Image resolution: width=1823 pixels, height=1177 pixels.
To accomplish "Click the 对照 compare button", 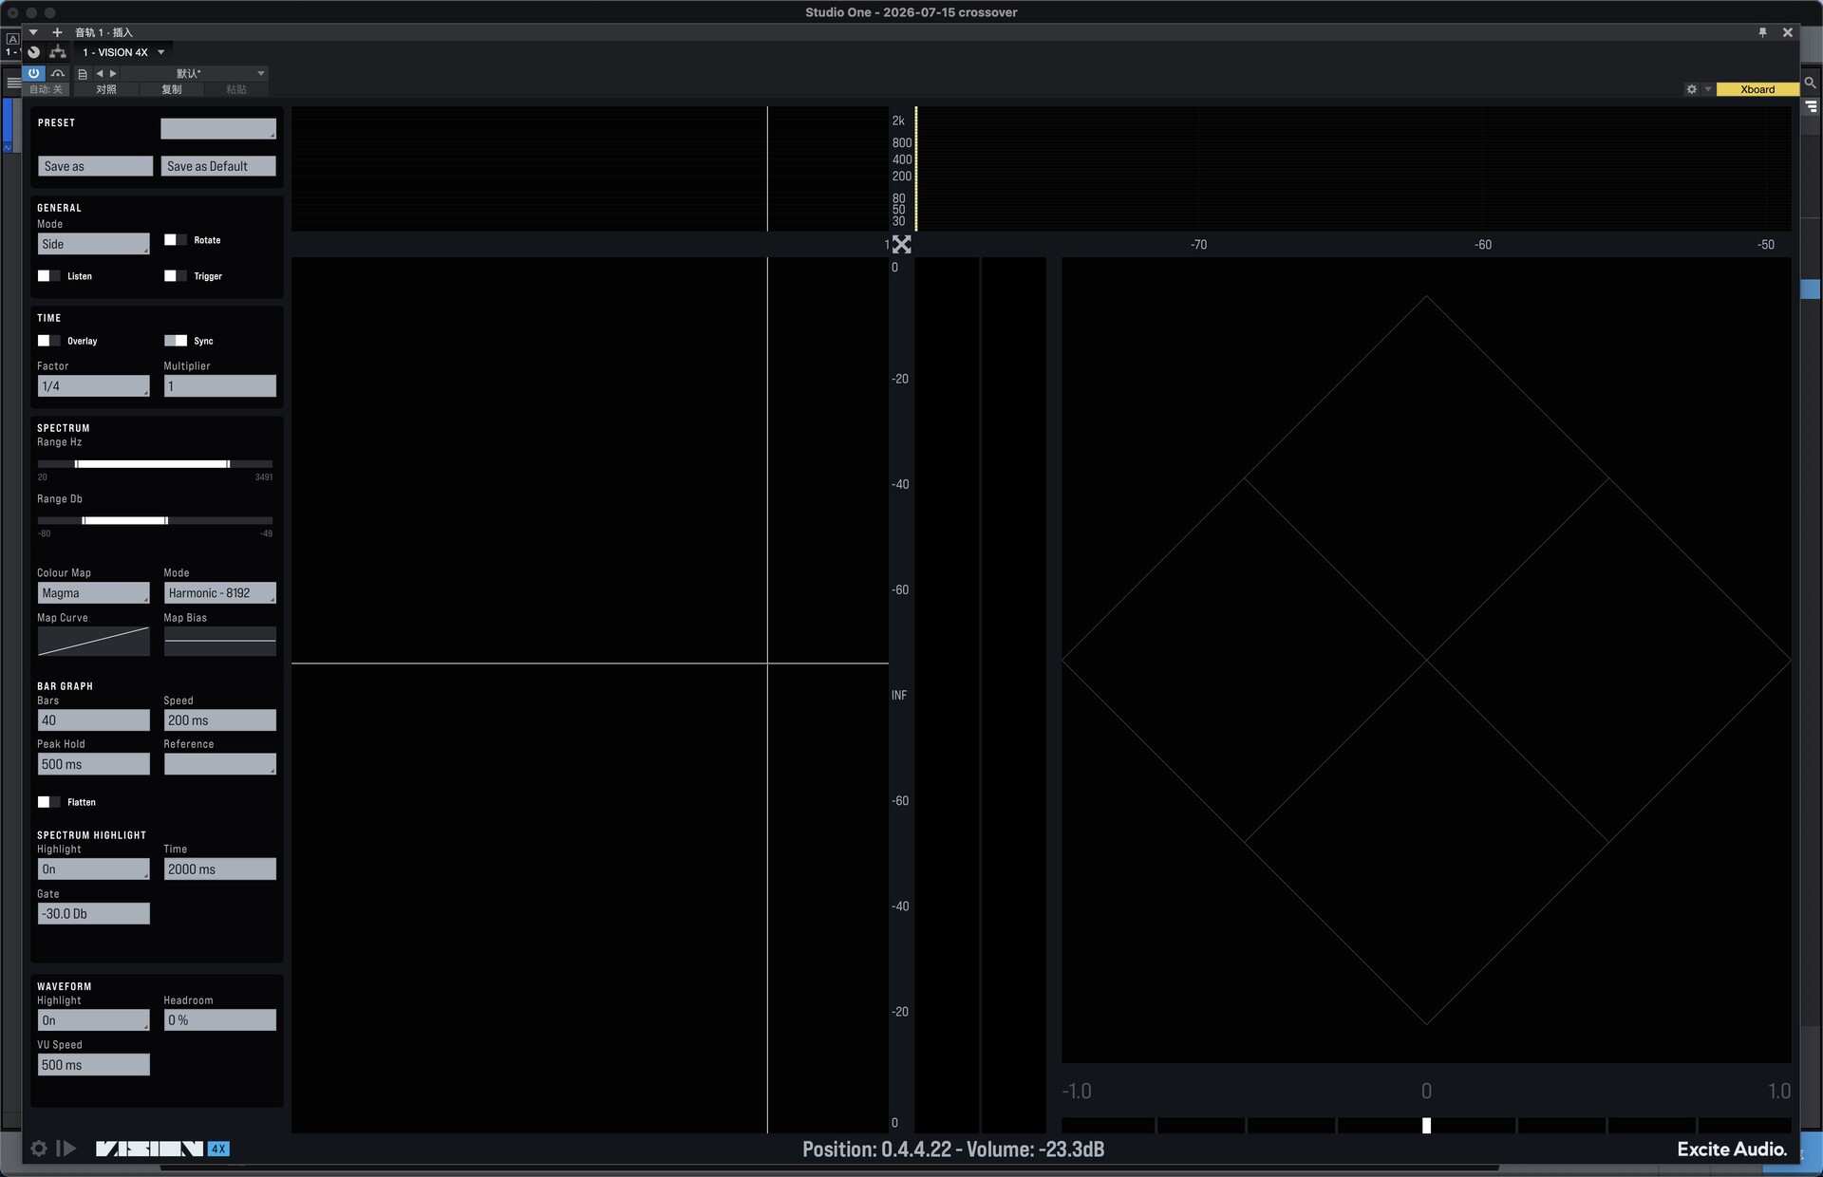I will click(x=106, y=89).
